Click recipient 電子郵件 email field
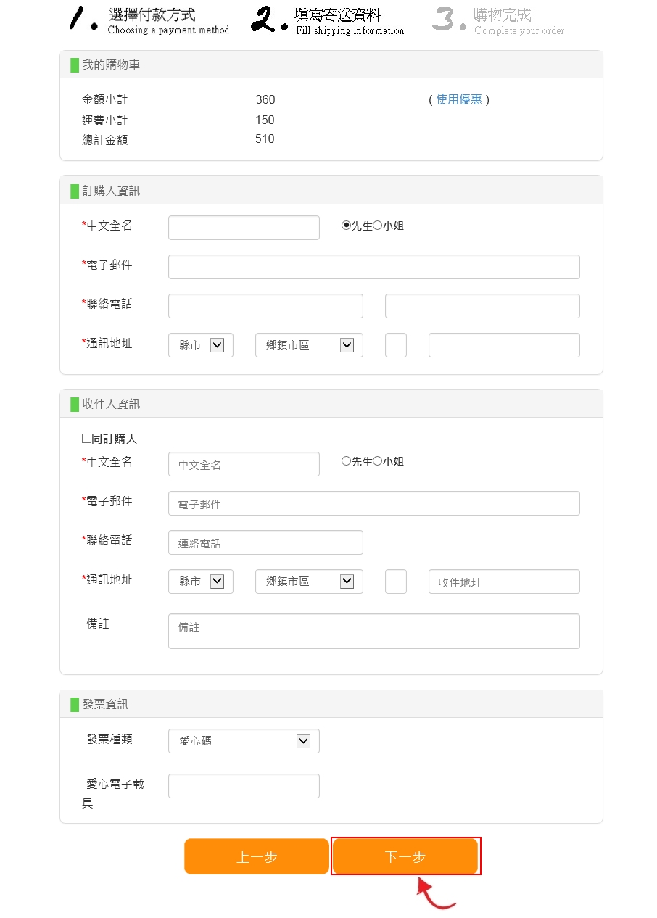Screen dimensions: 657x918 pos(373,503)
